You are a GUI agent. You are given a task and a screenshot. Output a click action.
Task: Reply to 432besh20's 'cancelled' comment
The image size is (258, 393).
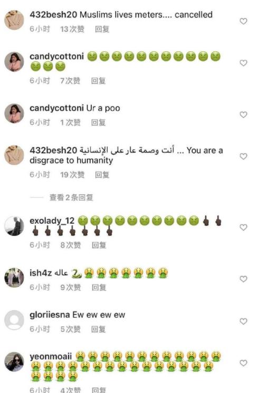pyautogui.click(x=102, y=29)
